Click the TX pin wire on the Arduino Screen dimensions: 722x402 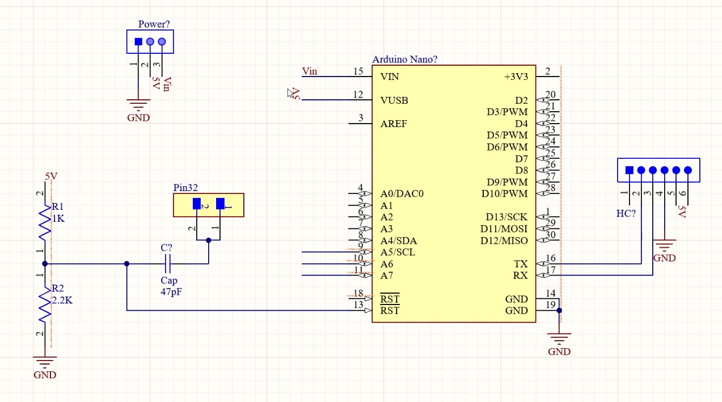click(584, 264)
